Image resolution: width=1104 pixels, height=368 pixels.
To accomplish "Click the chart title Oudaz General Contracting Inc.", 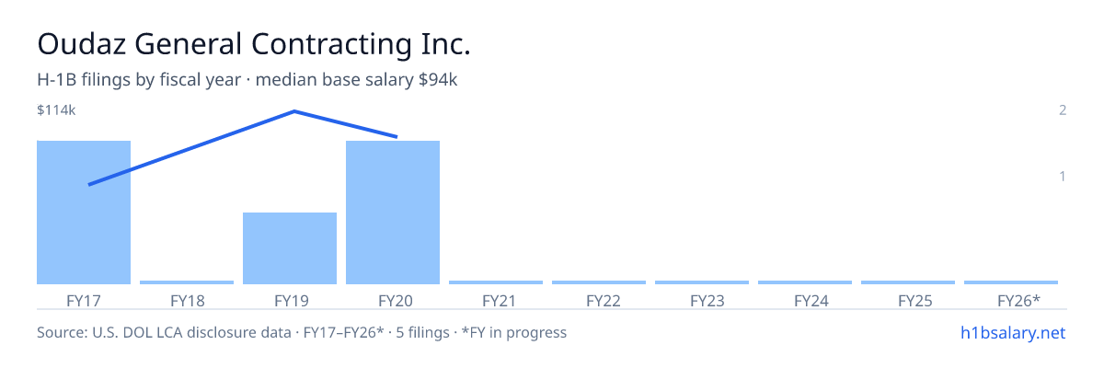I will click(254, 43).
